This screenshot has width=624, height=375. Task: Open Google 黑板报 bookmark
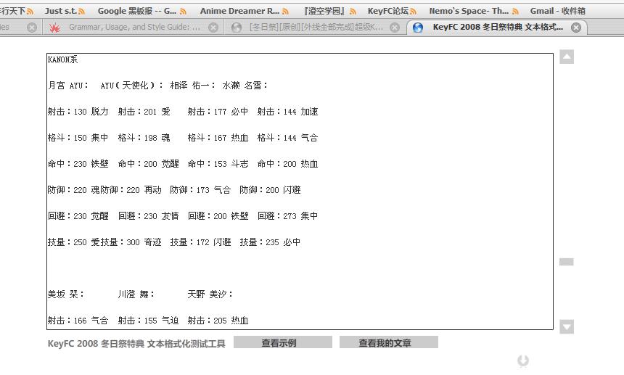click(x=137, y=11)
